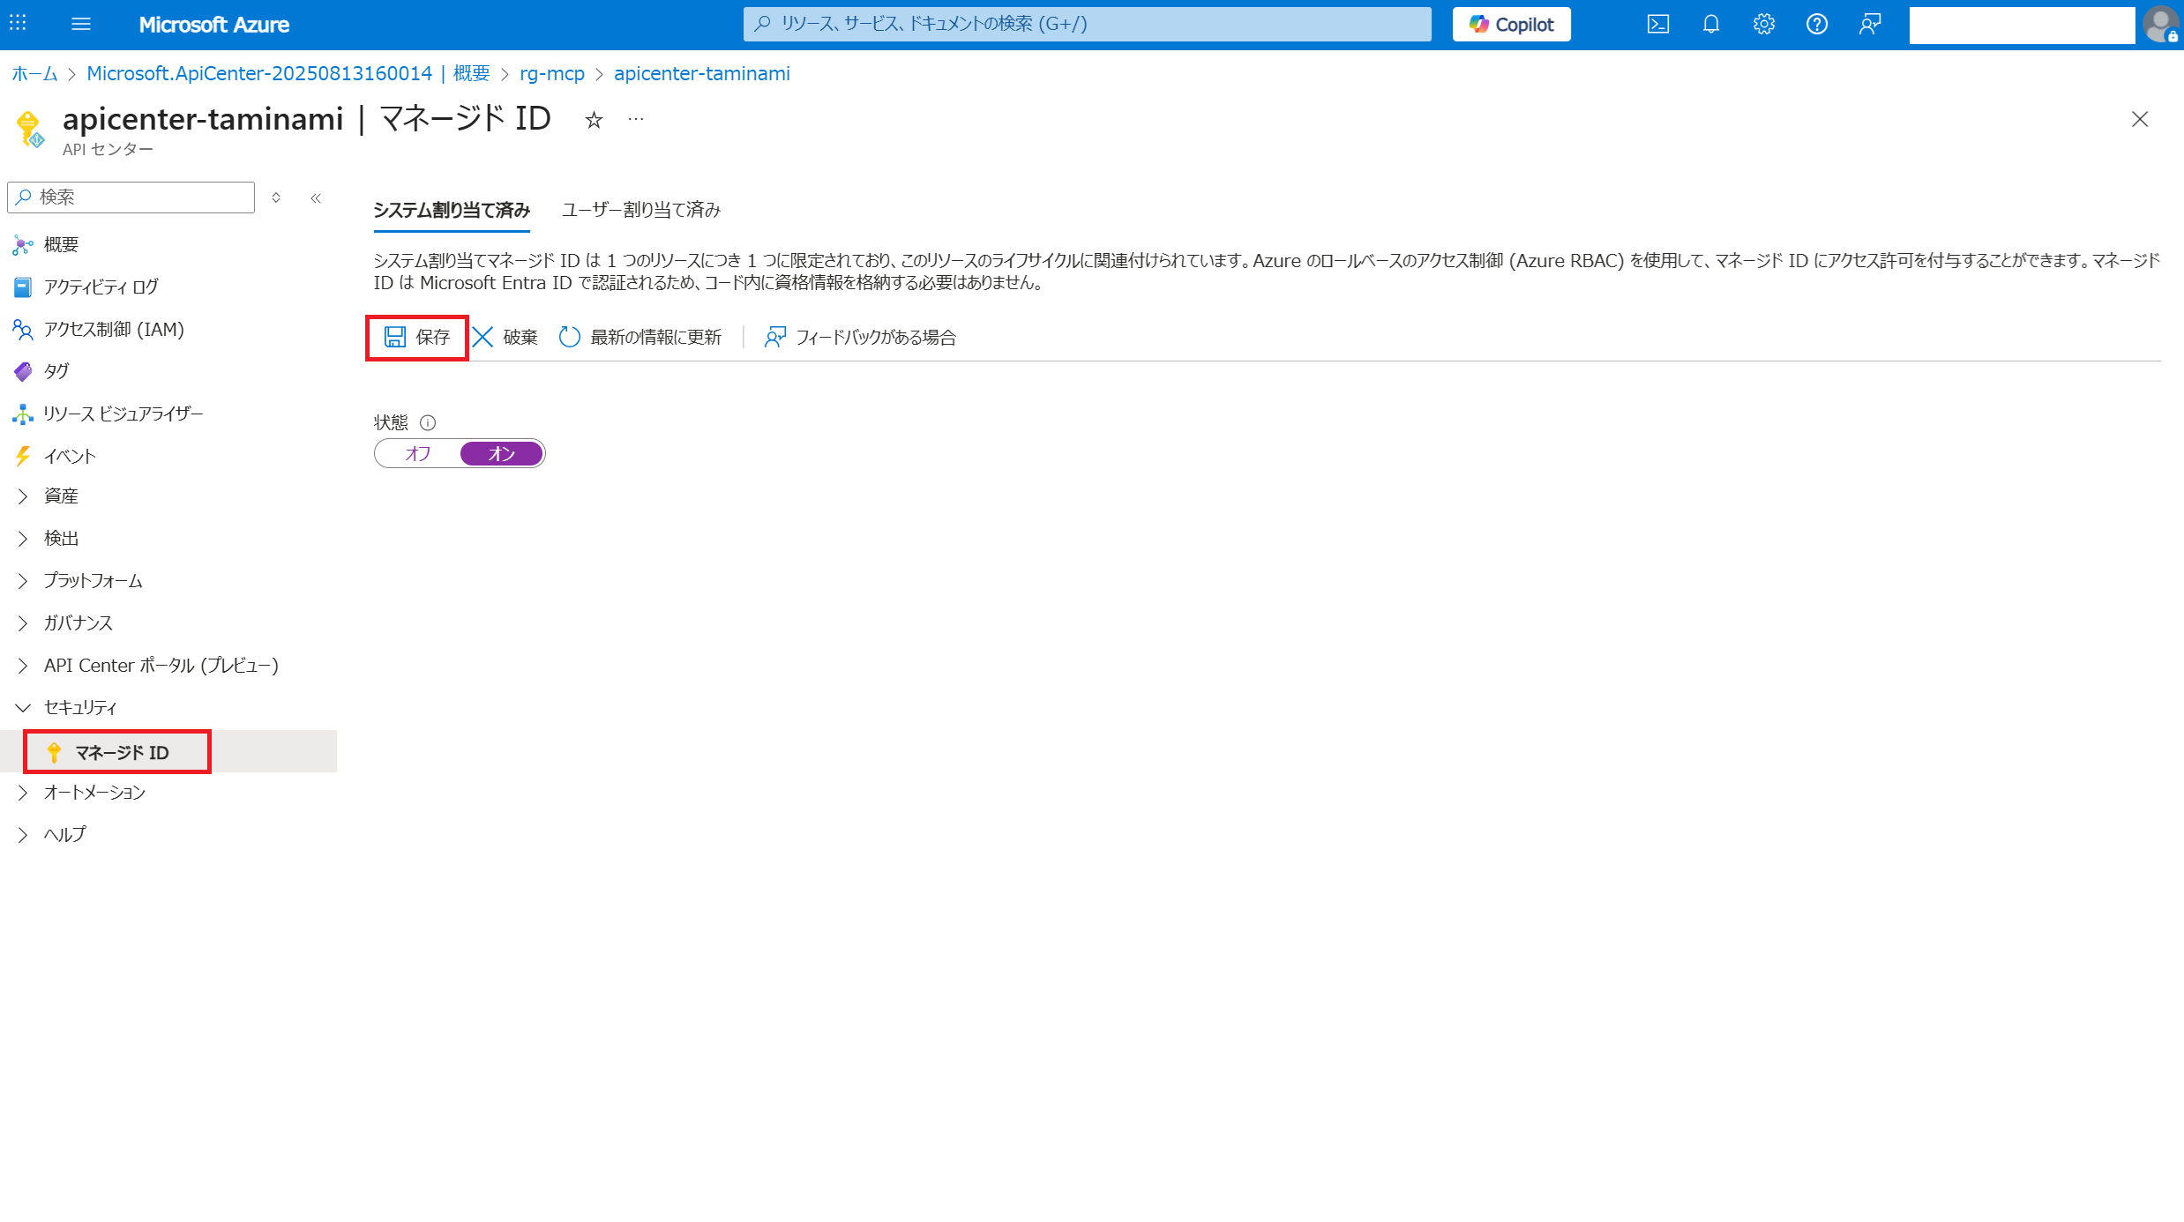Open the account avatar menu
Image resolution: width=2184 pixels, height=1222 pixels.
coord(2161,25)
